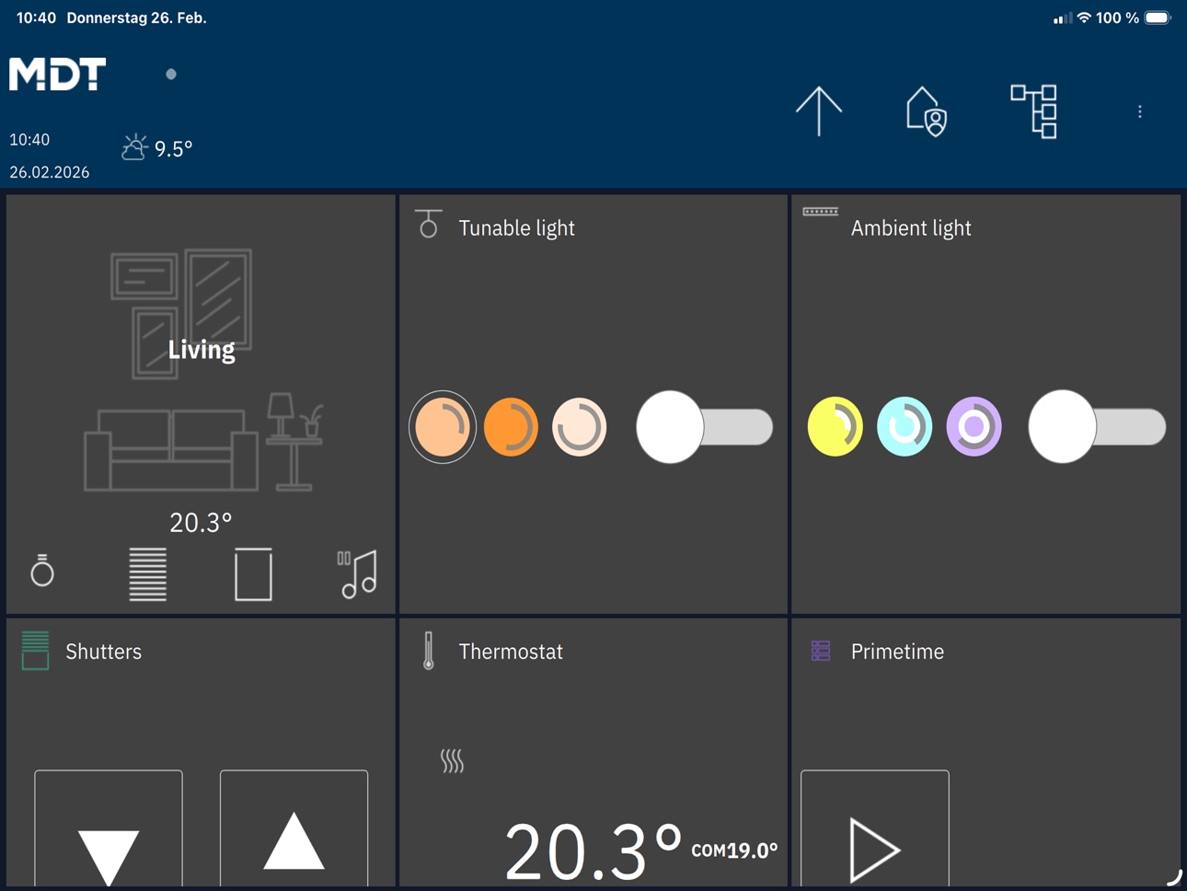Open the Living room tile
Viewport: 1187px width, 891px height.
click(201, 403)
